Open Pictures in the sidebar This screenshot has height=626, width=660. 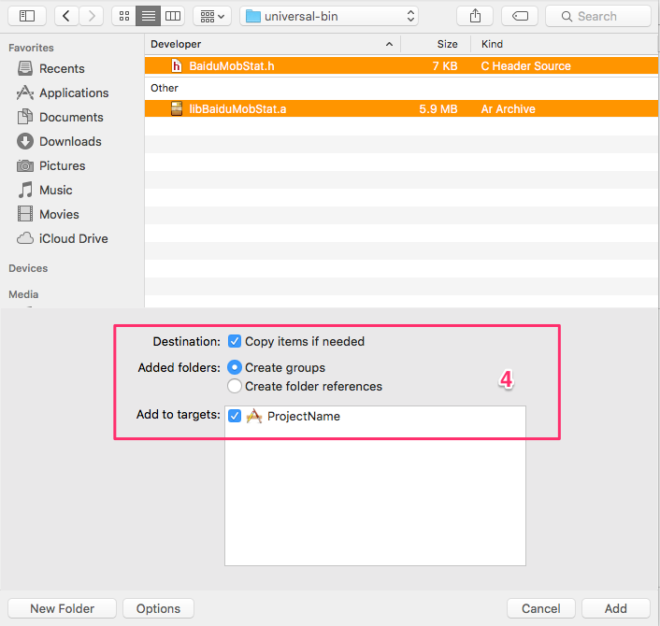pos(50,166)
